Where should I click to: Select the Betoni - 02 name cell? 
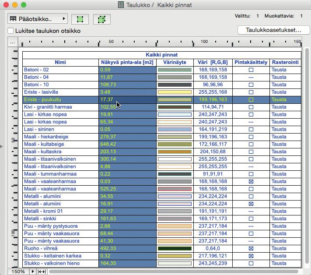click(60, 70)
